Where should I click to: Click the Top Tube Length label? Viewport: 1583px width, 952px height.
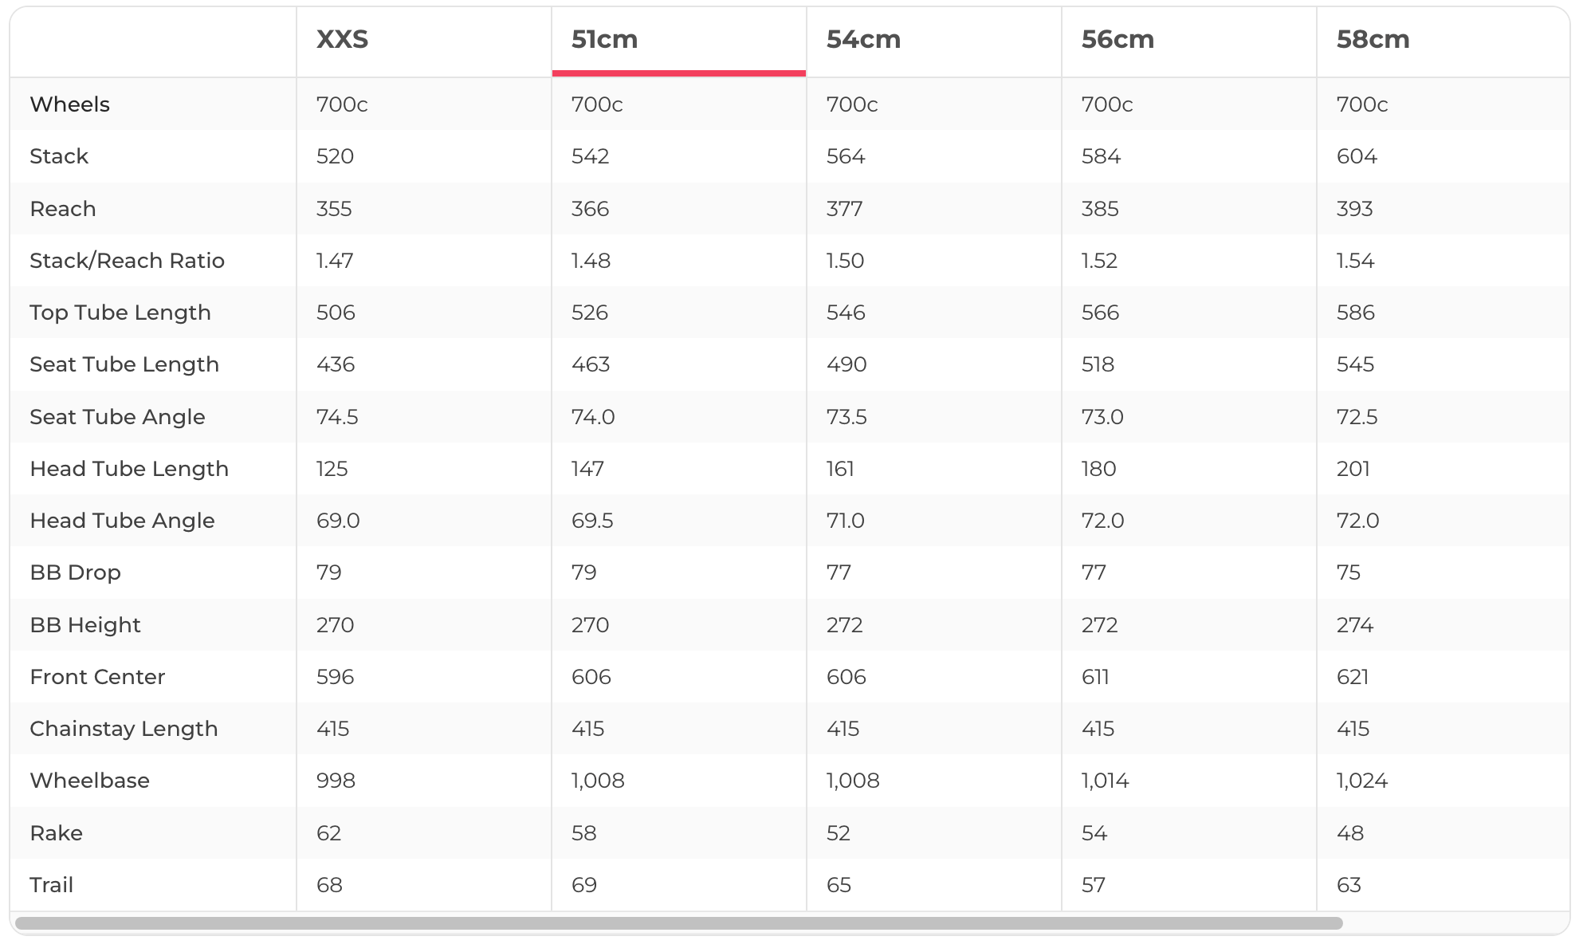(x=120, y=313)
